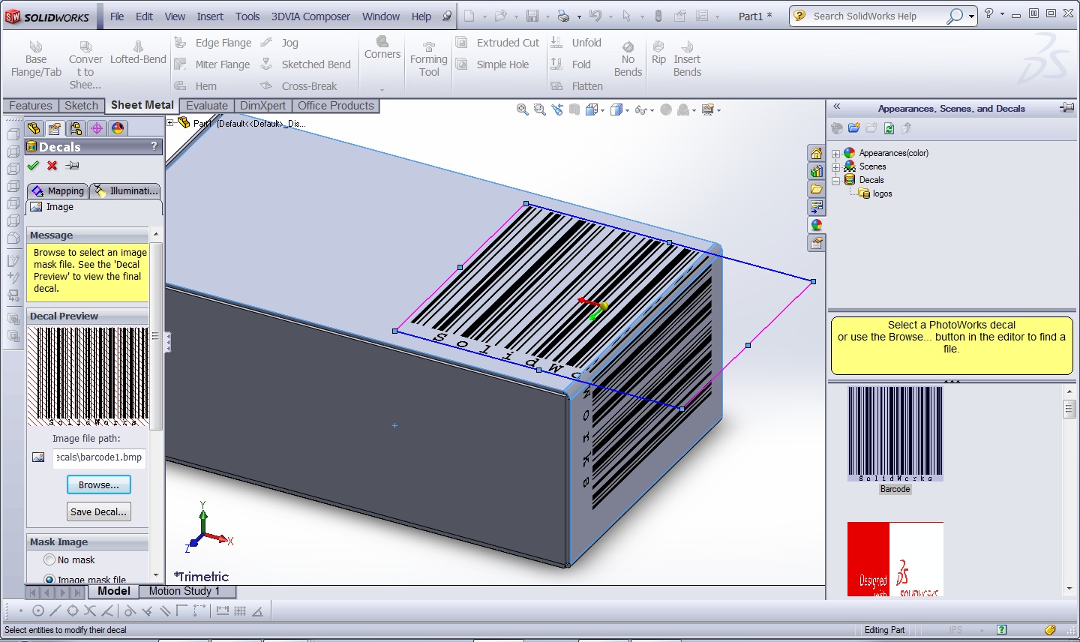Click the Forming Tool button
The image size is (1080, 642).
point(429,59)
